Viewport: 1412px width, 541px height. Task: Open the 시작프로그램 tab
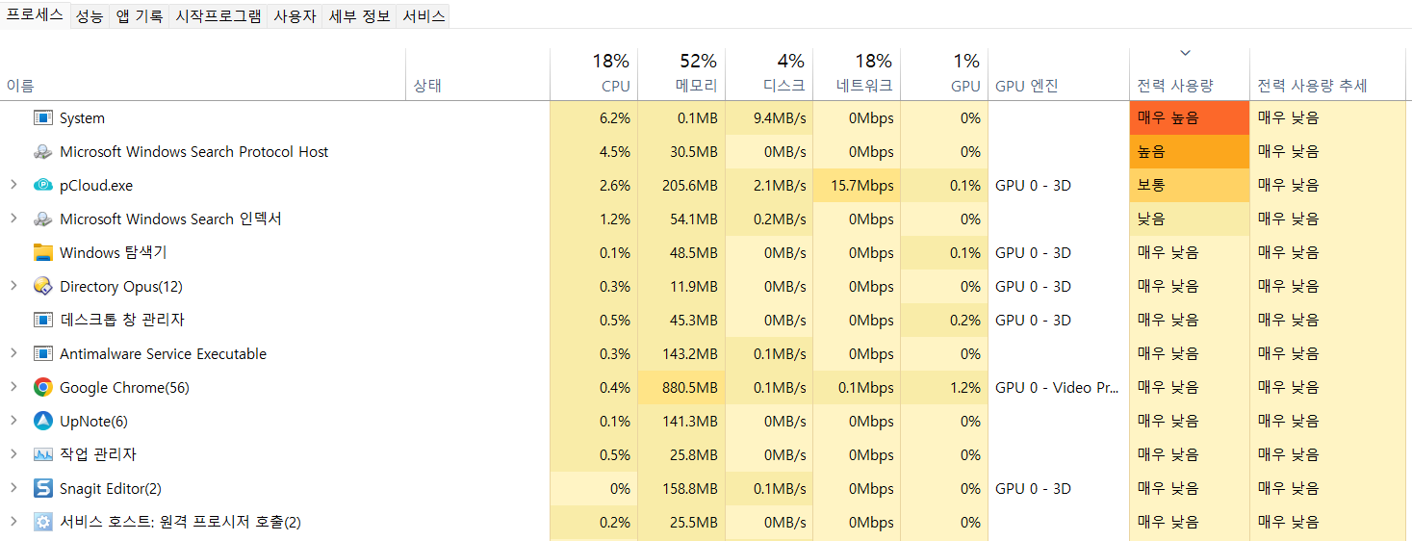(218, 16)
